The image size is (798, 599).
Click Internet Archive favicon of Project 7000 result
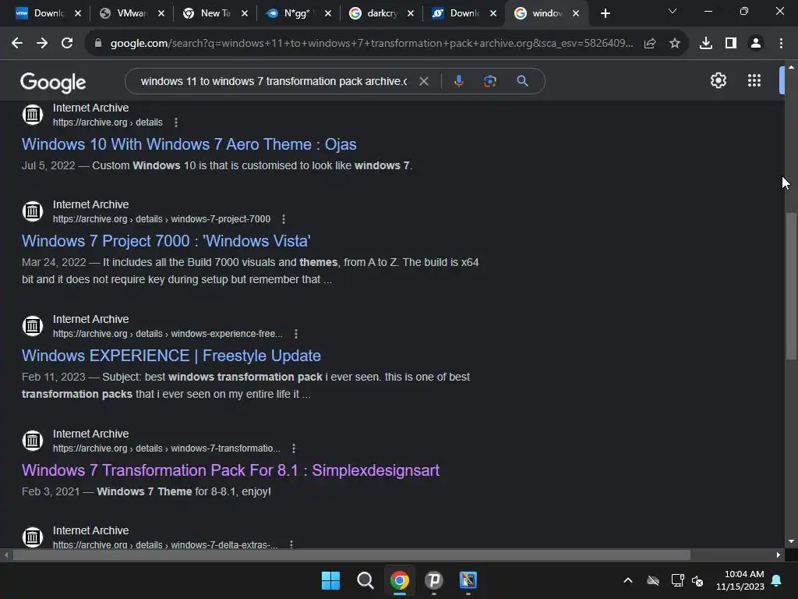[x=33, y=211]
